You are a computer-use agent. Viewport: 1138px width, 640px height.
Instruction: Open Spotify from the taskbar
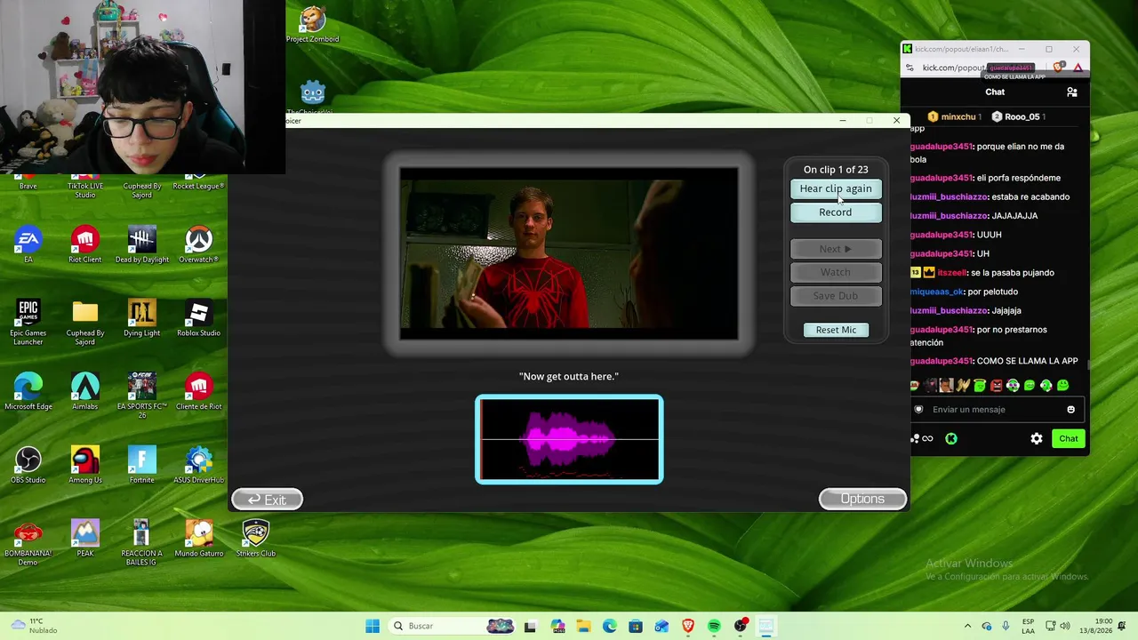[x=714, y=627]
